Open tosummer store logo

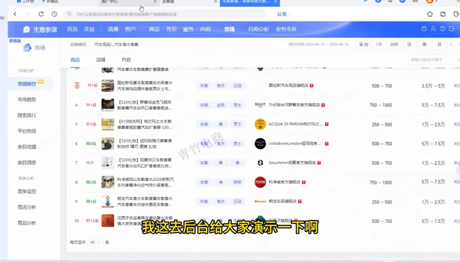(x=260, y=163)
